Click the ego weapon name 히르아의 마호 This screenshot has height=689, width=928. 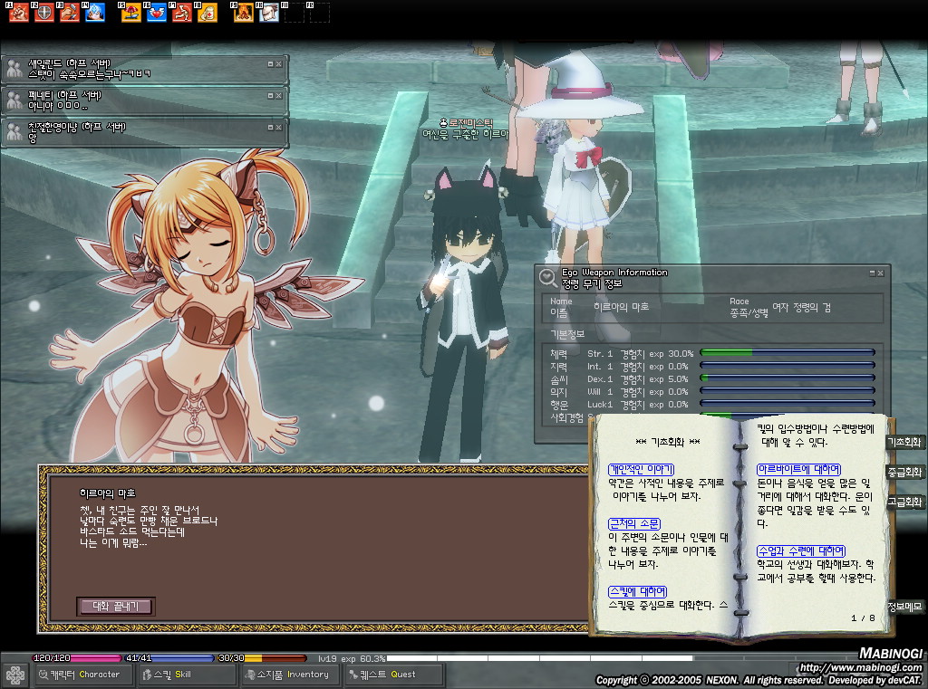click(x=622, y=306)
